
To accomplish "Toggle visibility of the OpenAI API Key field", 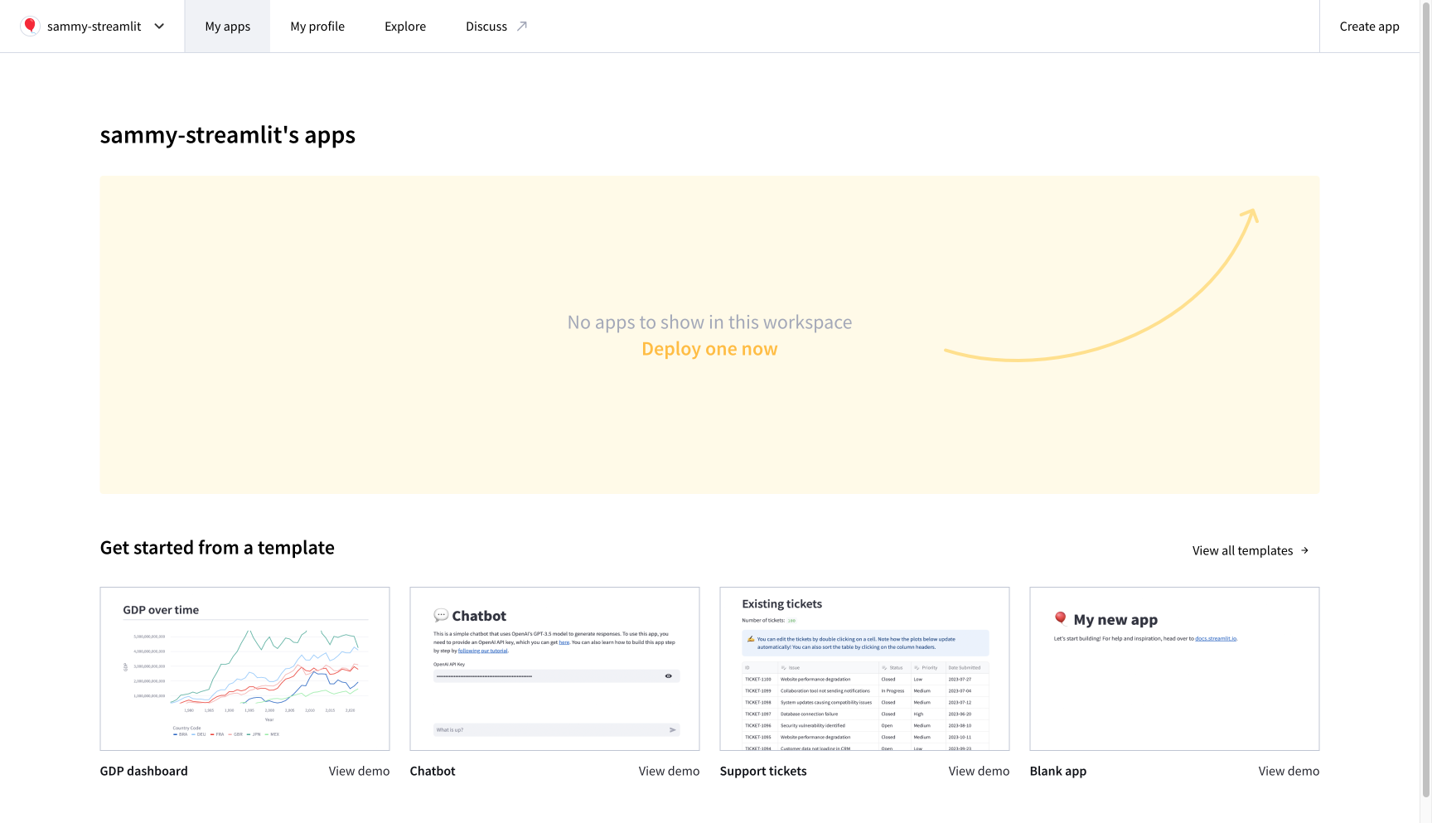I will [x=669, y=675].
